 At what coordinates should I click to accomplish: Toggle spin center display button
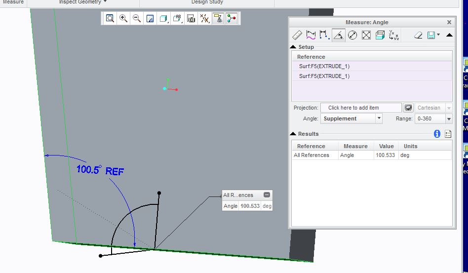point(232,18)
